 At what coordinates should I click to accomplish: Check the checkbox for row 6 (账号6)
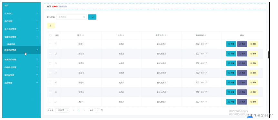(x=50, y=92)
